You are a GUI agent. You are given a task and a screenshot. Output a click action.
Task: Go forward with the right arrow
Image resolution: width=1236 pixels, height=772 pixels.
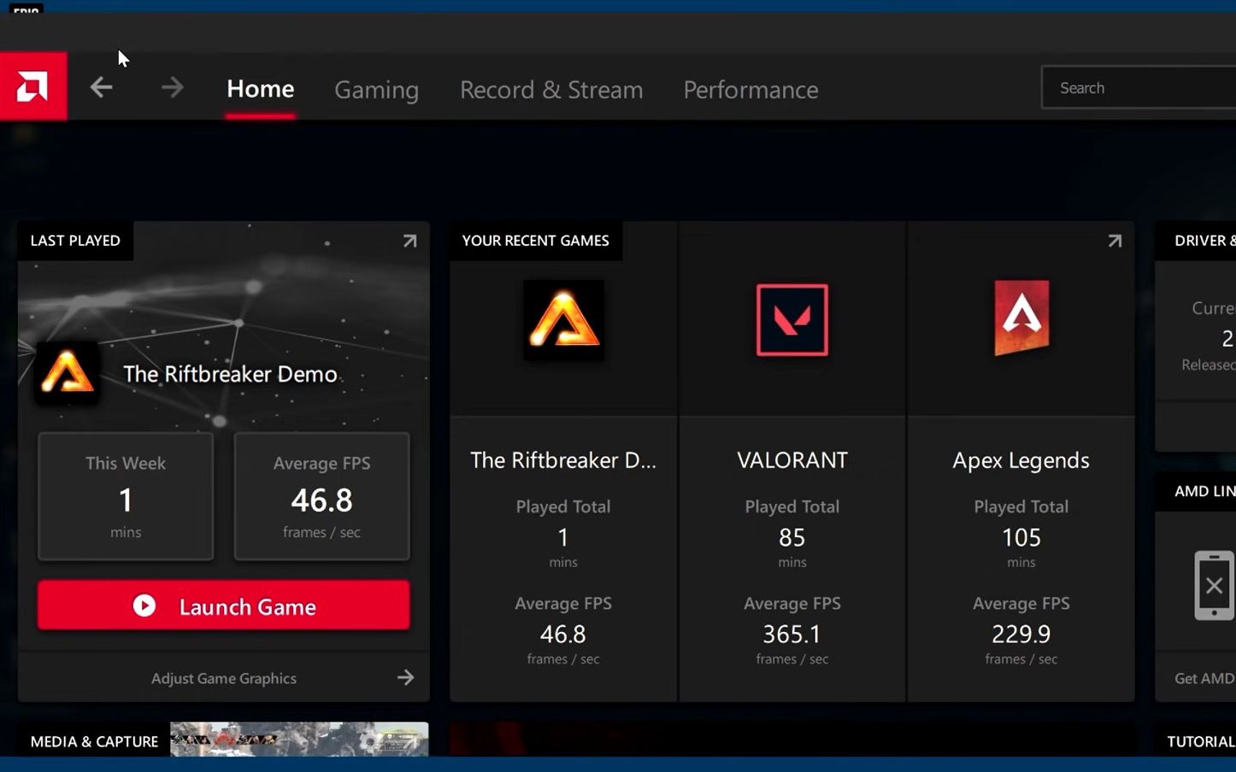pyautogui.click(x=172, y=87)
